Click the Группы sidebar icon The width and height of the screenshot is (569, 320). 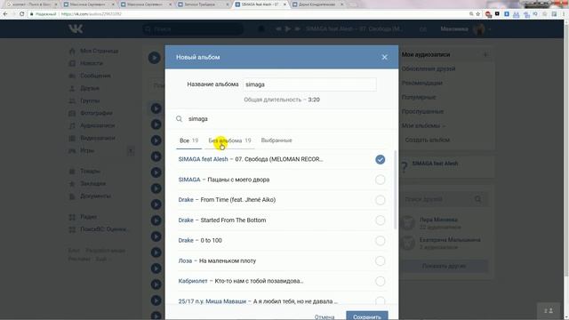click(x=72, y=100)
